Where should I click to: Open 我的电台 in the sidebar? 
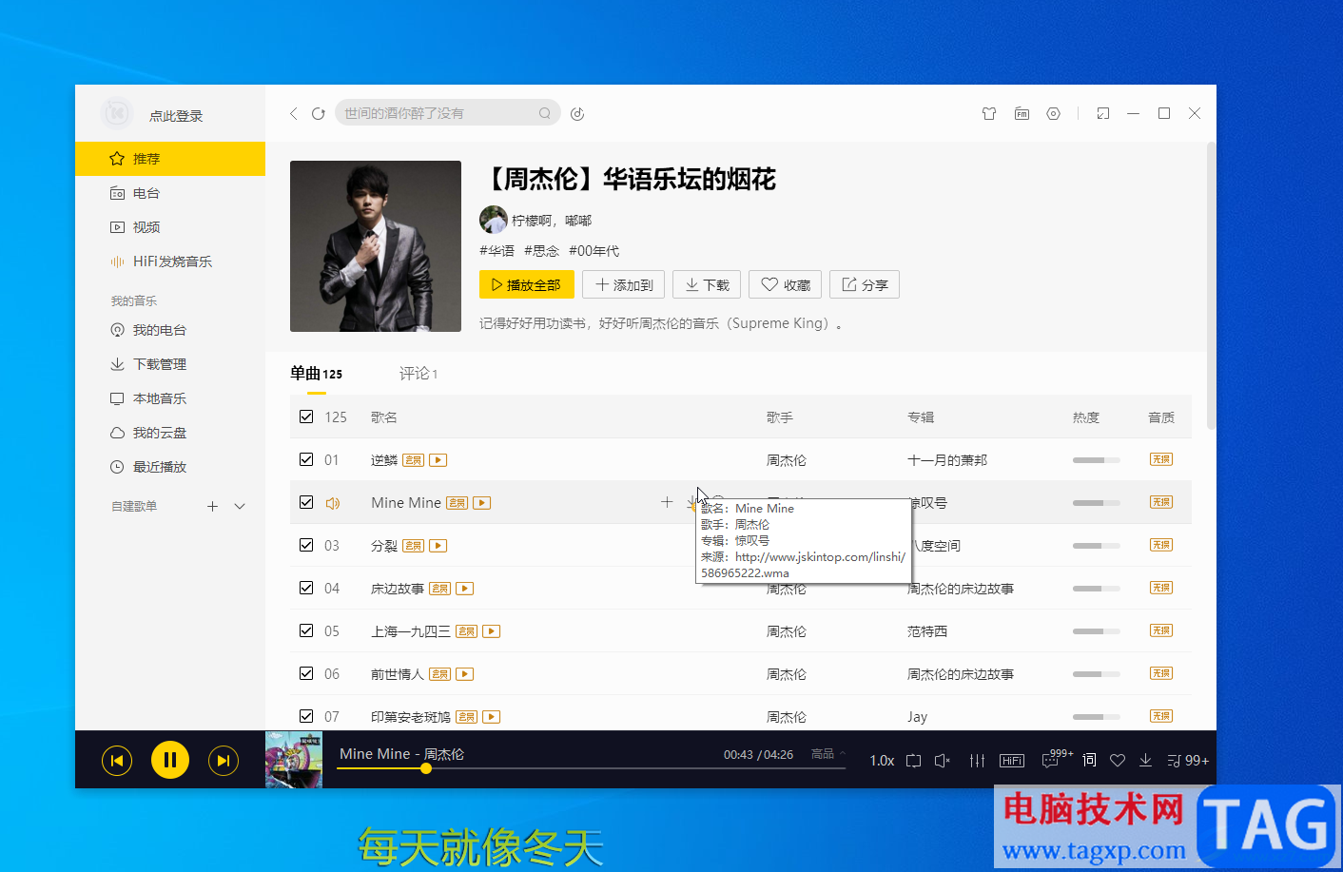pos(170,330)
